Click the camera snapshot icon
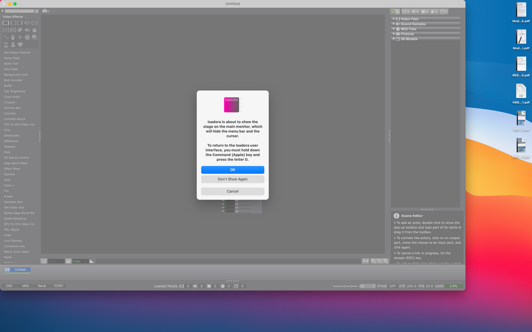The width and height of the screenshot is (532, 332). point(45,11)
